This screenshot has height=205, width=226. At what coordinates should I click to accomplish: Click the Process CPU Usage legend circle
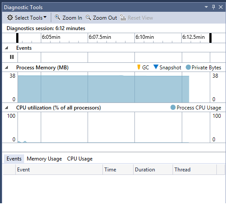[173, 107]
